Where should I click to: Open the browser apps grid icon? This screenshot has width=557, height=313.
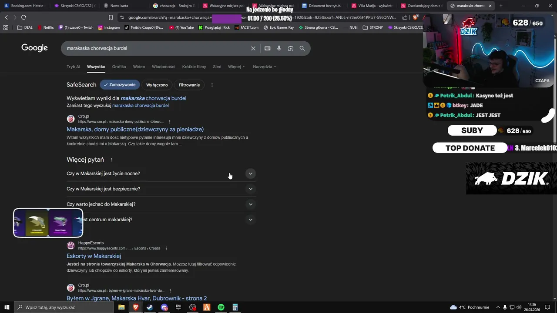(x=6, y=27)
